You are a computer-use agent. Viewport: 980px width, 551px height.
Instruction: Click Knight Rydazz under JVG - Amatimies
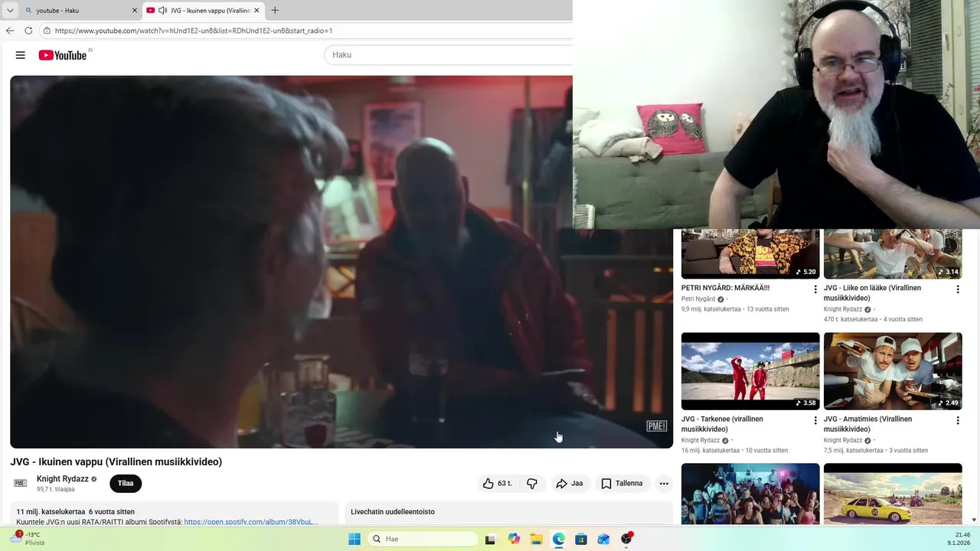[843, 441]
